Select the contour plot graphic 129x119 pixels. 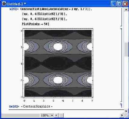tap(58, 63)
